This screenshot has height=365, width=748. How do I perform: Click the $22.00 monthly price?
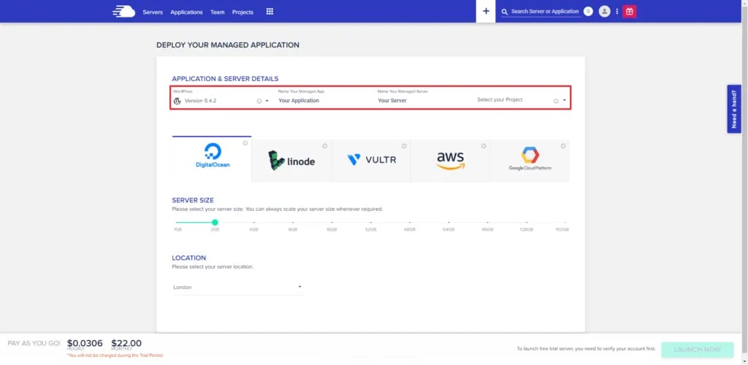126,343
